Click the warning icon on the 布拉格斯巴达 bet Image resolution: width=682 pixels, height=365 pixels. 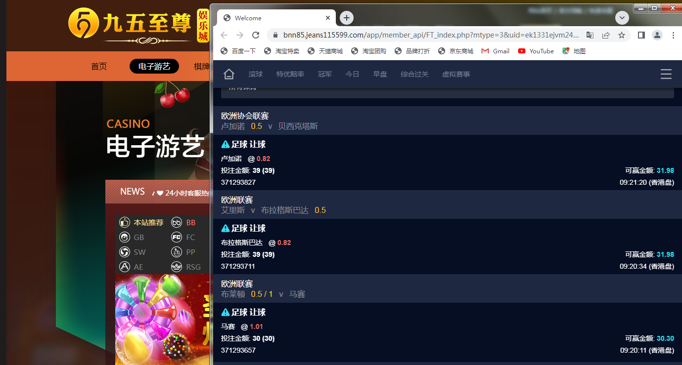[x=226, y=228]
